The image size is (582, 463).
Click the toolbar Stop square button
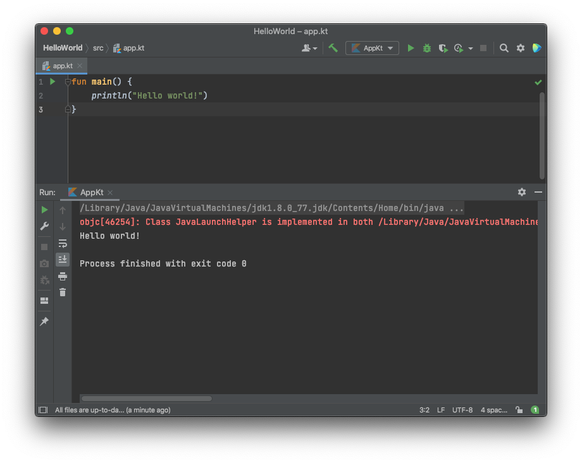pyautogui.click(x=483, y=48)
